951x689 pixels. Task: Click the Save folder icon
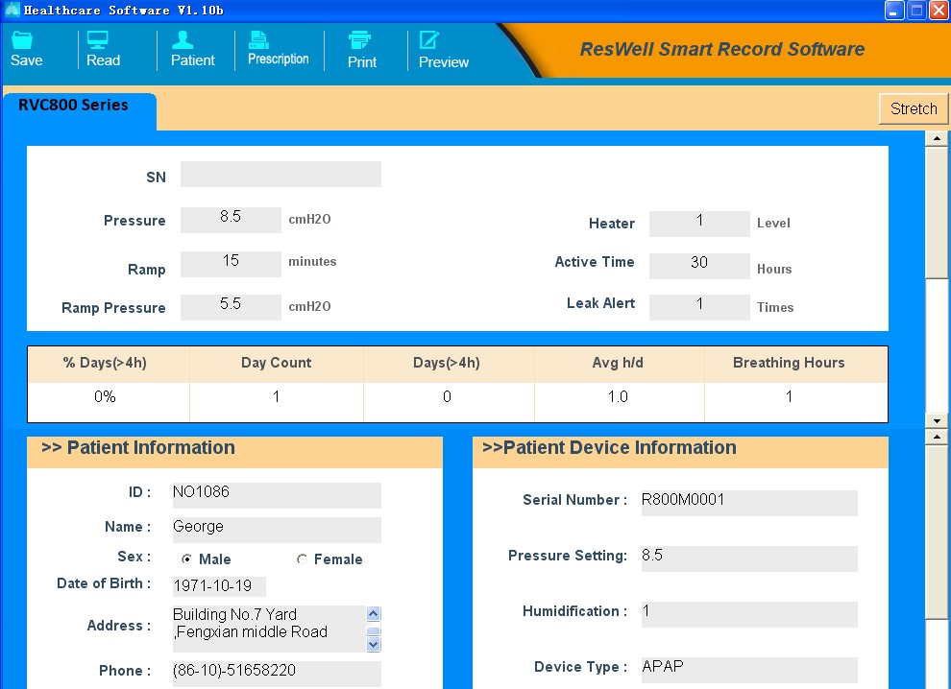point(22,40)
